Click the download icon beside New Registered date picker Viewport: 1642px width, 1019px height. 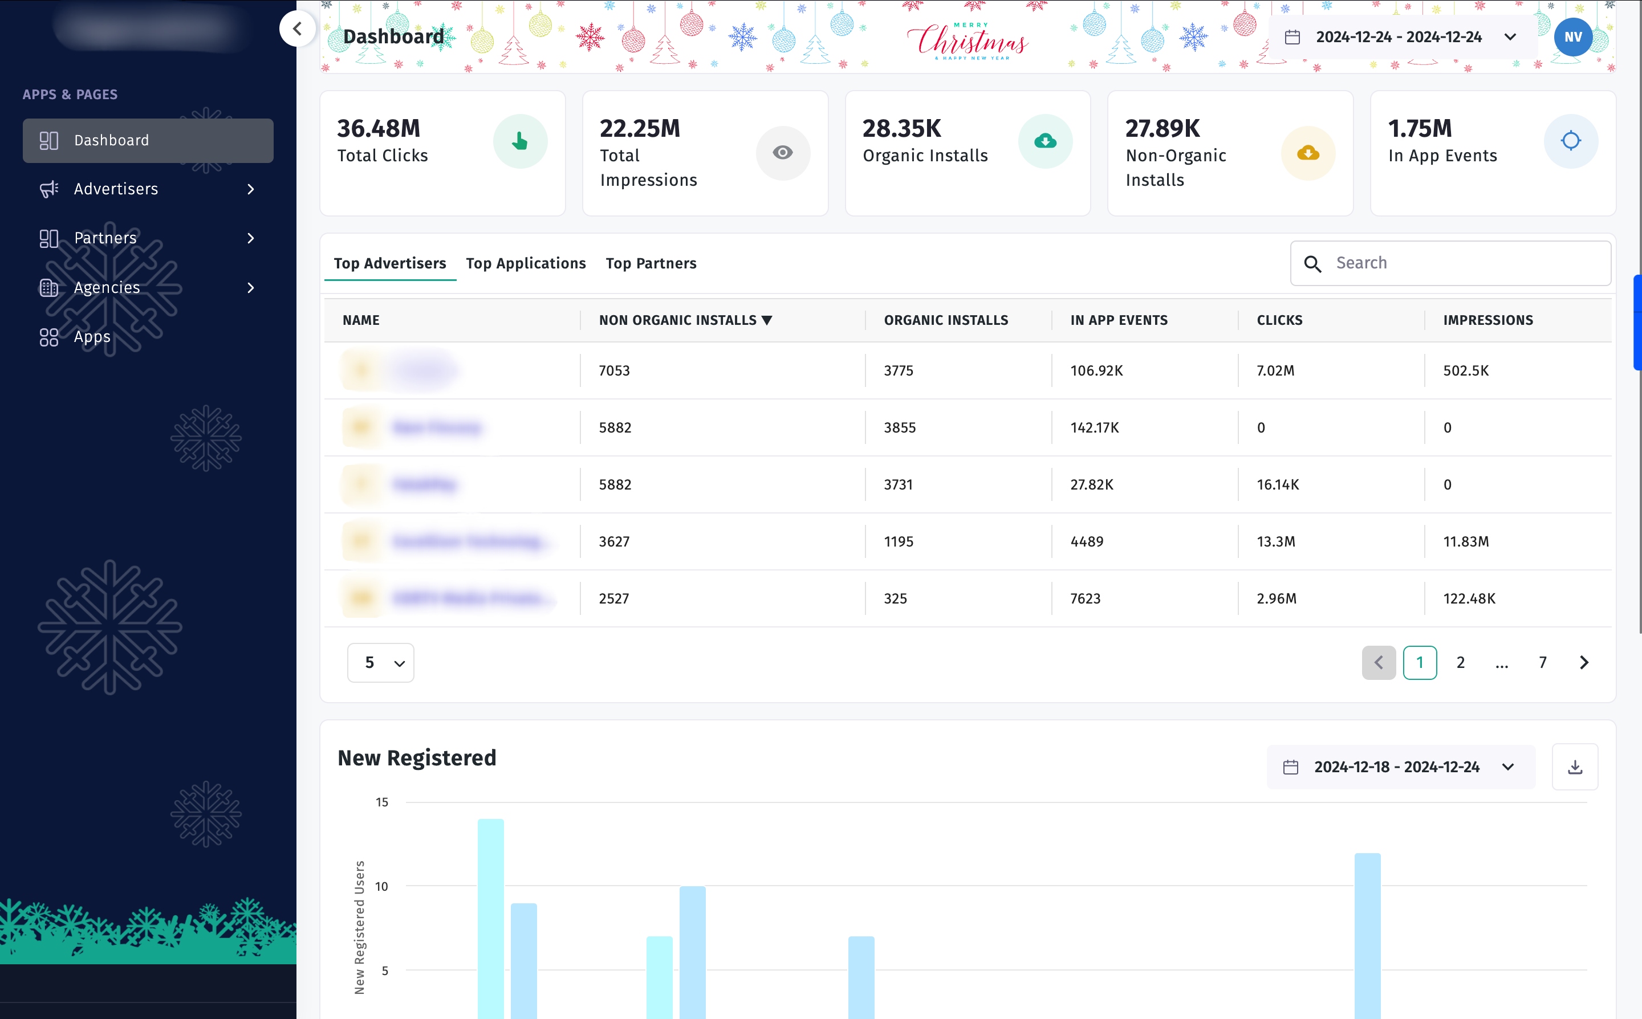(1575, 767)
